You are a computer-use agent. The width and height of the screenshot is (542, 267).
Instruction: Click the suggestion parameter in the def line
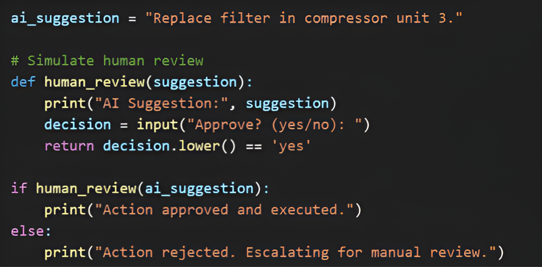195,82
